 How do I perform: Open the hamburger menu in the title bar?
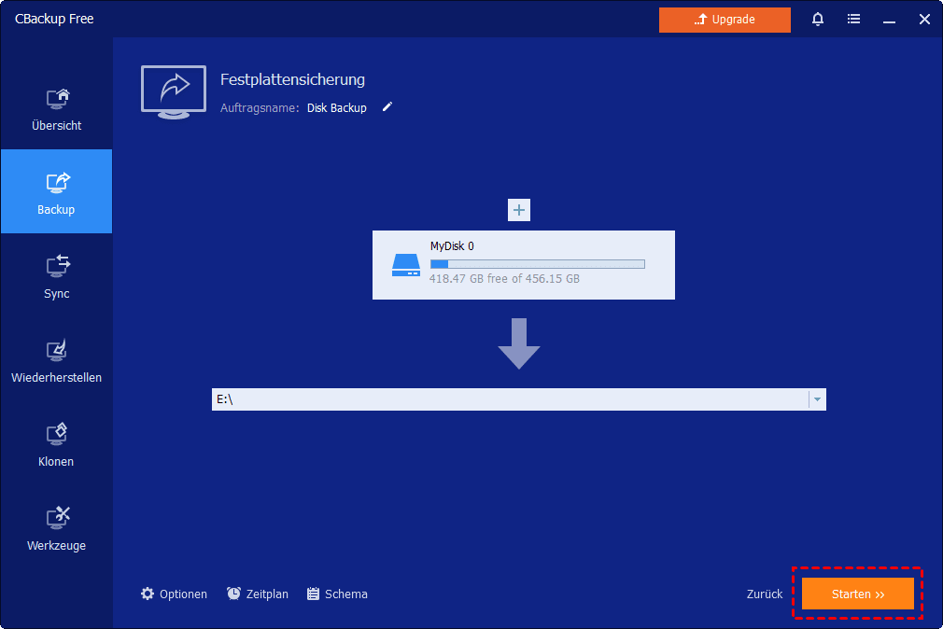pos(853,19)
